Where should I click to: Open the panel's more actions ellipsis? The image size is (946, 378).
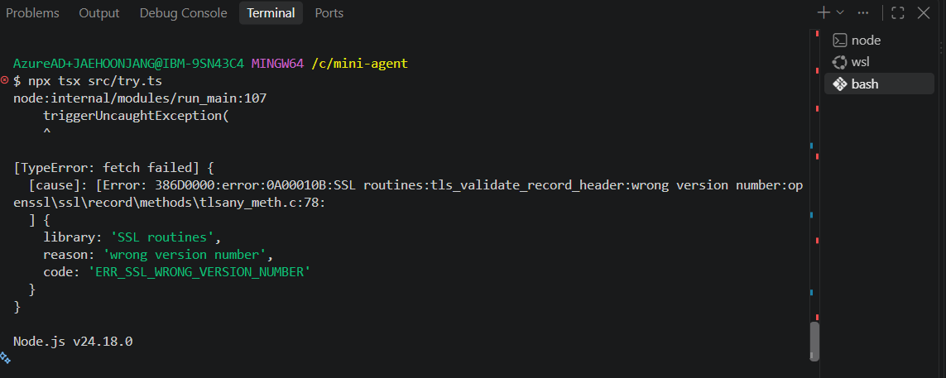coord(863,12)
